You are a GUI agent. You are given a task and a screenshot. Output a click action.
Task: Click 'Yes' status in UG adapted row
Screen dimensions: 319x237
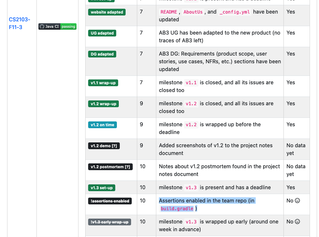click(x=291, y=33)
